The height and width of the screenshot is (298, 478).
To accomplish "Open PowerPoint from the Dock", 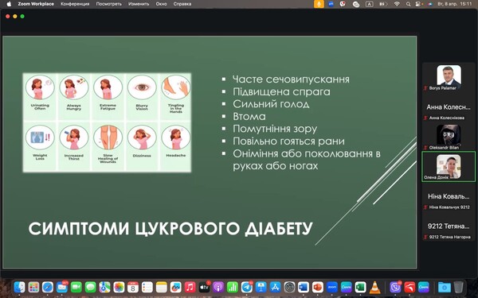I will click(318, 287).
